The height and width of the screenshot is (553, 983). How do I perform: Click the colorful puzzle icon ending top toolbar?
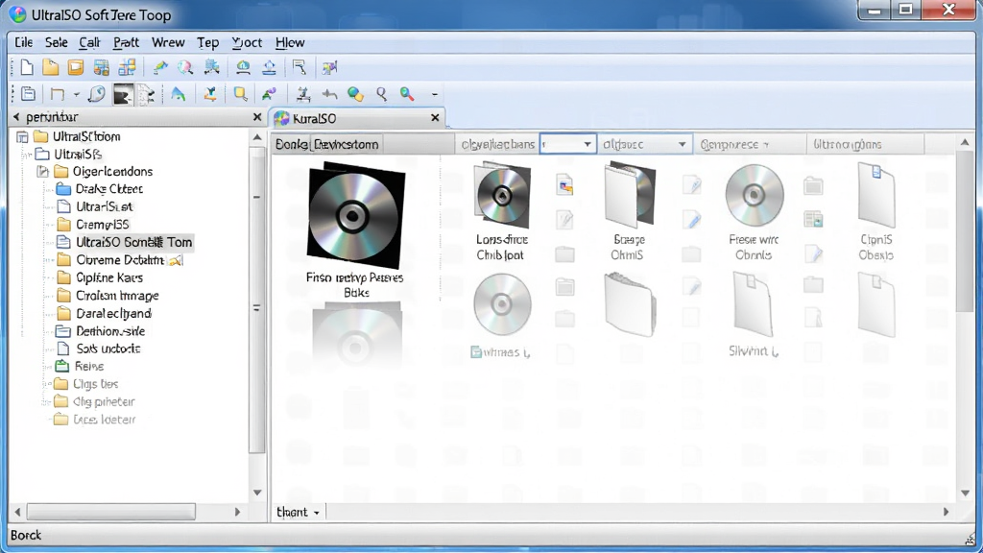[x=330, y=67]
